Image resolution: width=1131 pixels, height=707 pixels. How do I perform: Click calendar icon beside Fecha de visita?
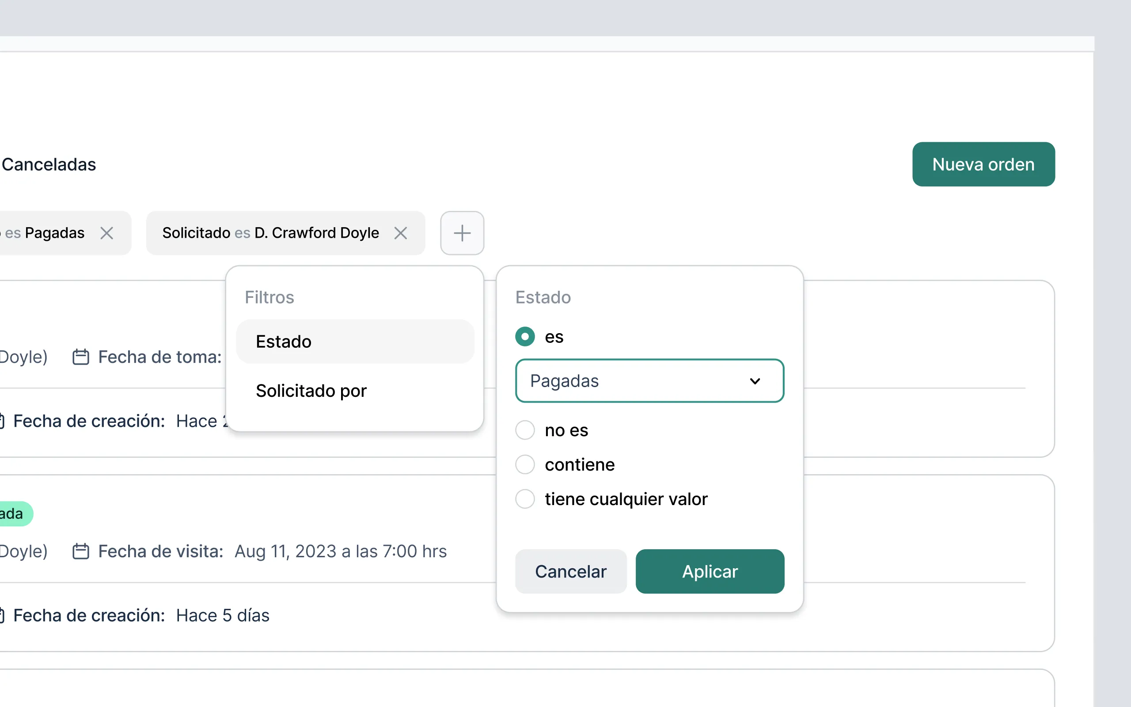pos(80,551)
